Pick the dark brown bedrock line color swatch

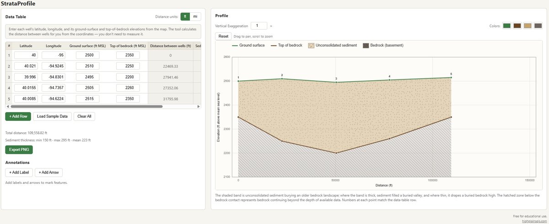[x=517, y=26]
